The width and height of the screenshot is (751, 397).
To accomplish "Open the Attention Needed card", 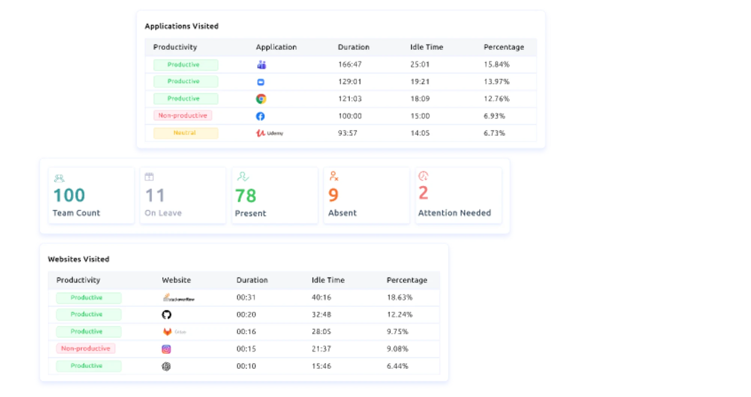I will click(458, 196).
